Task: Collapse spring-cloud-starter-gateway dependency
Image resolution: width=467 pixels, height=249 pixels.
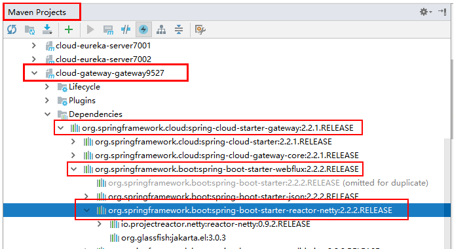Action: pyautogui.click(x=61, y=128)
